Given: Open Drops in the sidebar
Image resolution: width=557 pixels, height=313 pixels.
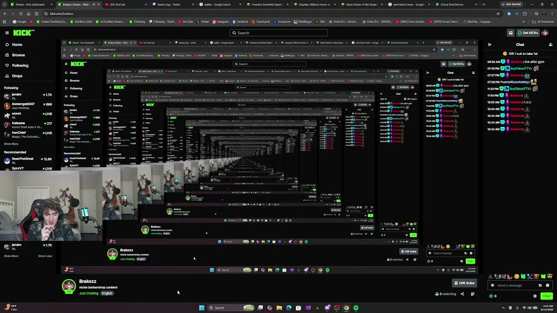Looking at the screenshot, I should click(x=17, y=76).
